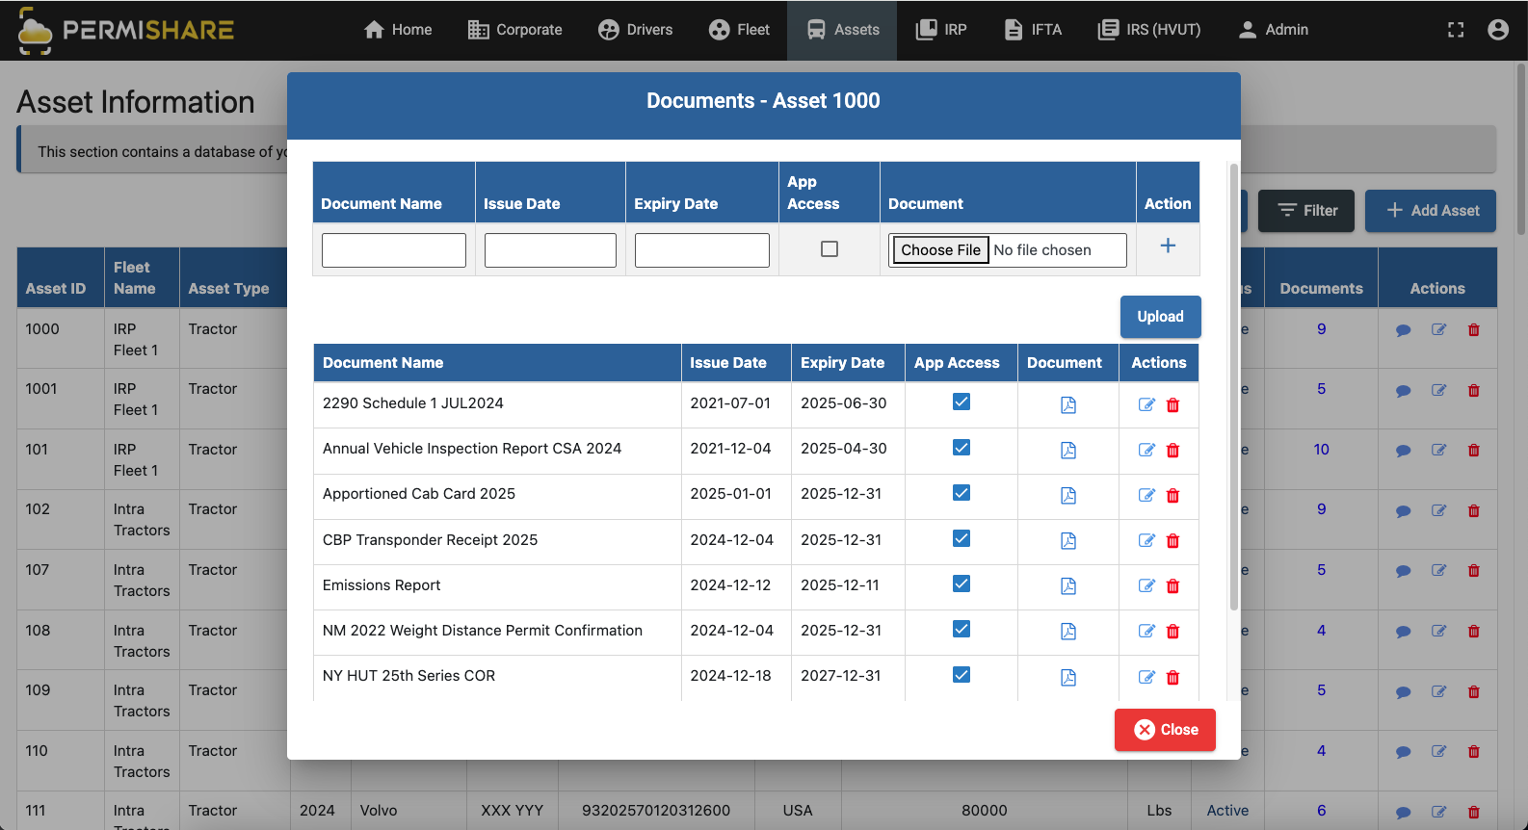This screenshot has height=830, width=1528.
Task: Edit CBP Transponder Receipt 2025 entry
Action: [1146, 541]
